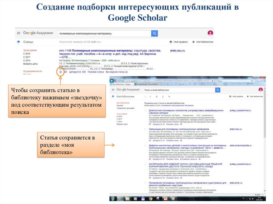Open Chrome from the Windows taskbar
The height and width of the screenshot is (204, 273).
[151, 198]
